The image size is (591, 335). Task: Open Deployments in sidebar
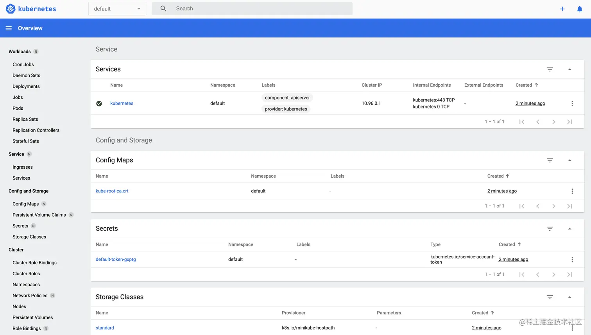coord(26,86)
